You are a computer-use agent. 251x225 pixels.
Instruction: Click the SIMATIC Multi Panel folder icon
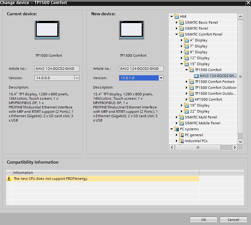[181, 117]
